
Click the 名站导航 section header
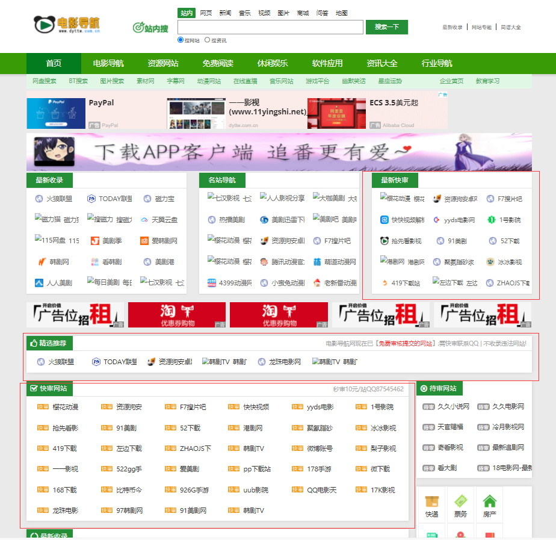(222, 180)
